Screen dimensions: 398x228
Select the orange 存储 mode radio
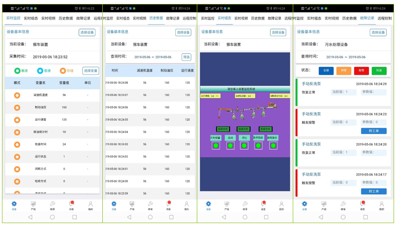63,71
